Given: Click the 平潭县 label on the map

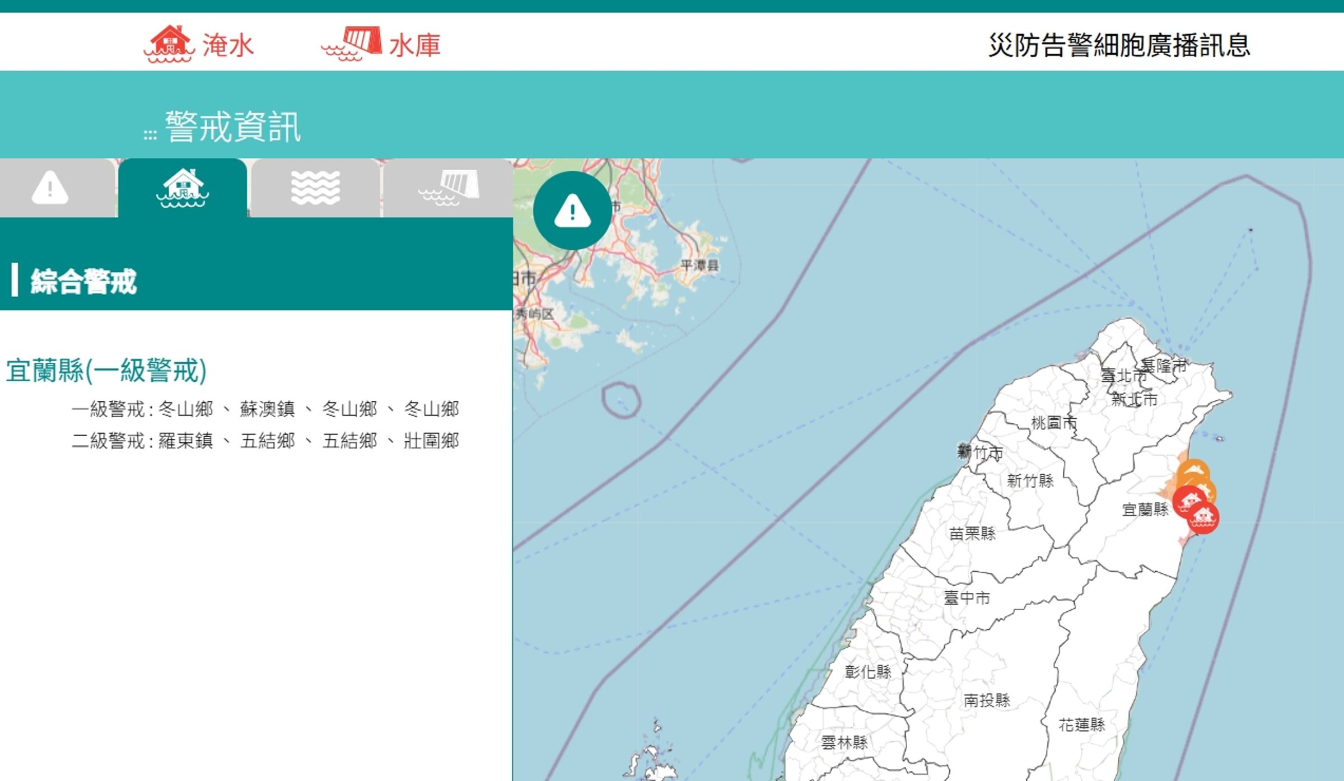Looking at the screenshot, I should (x=700, y=265).
